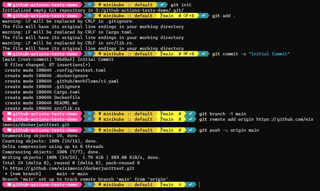Click the git add . command text
Screen dimensions: 320x191
[224, 16]
